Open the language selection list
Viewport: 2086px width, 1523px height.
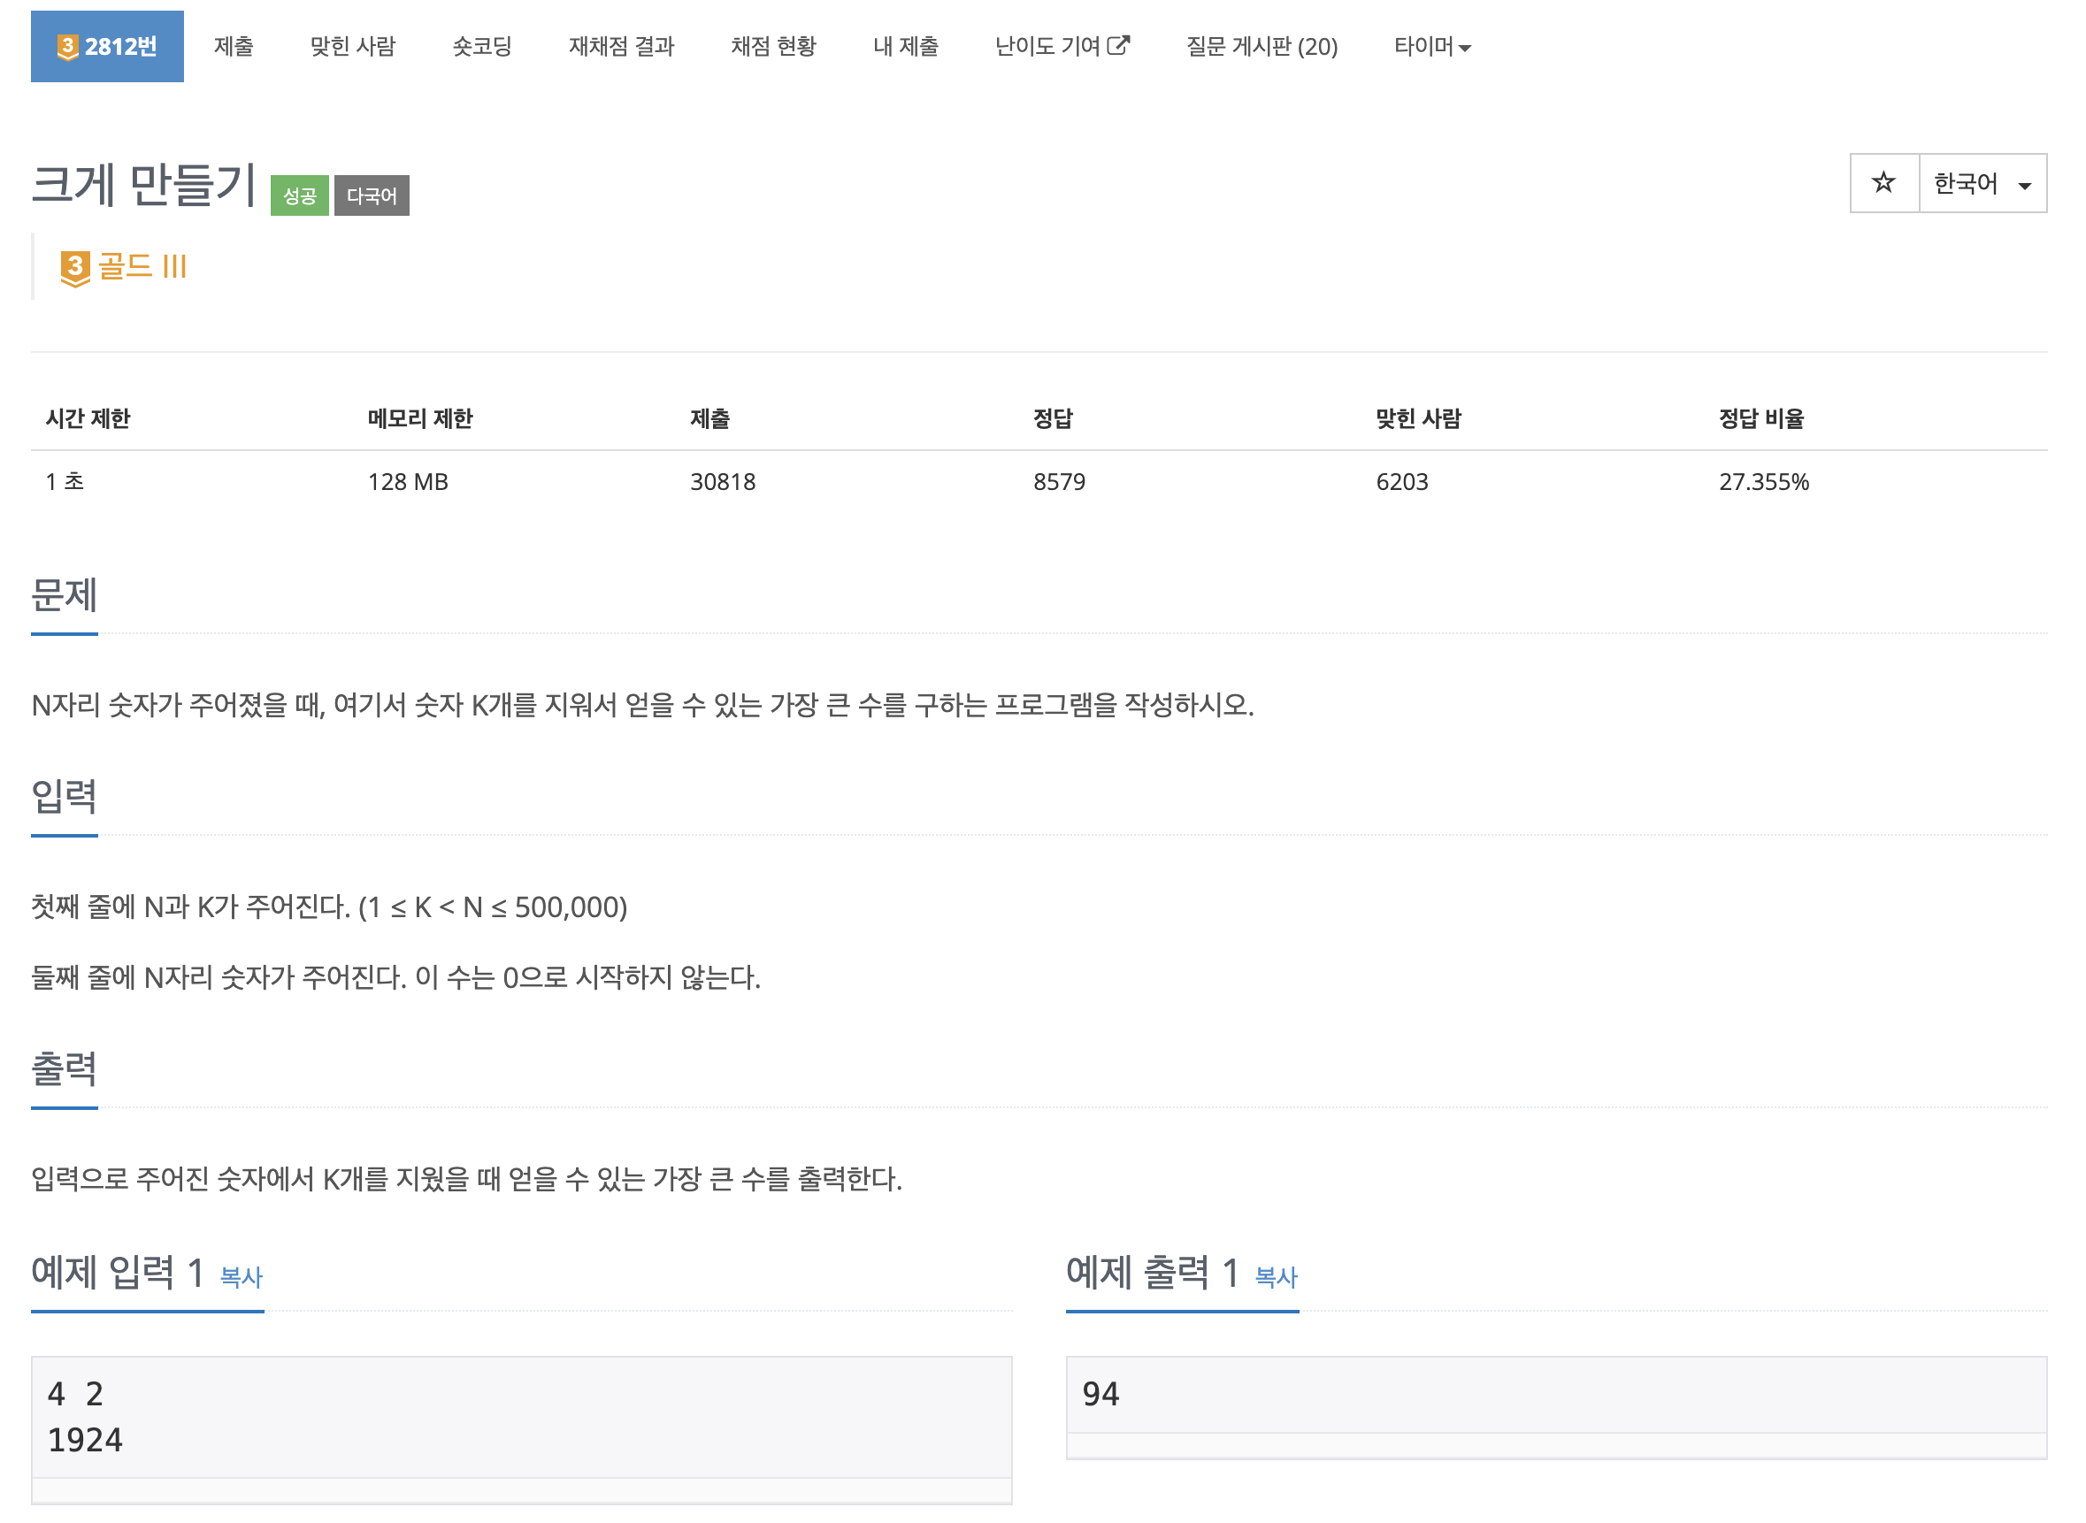click(x=1982, y=182)
